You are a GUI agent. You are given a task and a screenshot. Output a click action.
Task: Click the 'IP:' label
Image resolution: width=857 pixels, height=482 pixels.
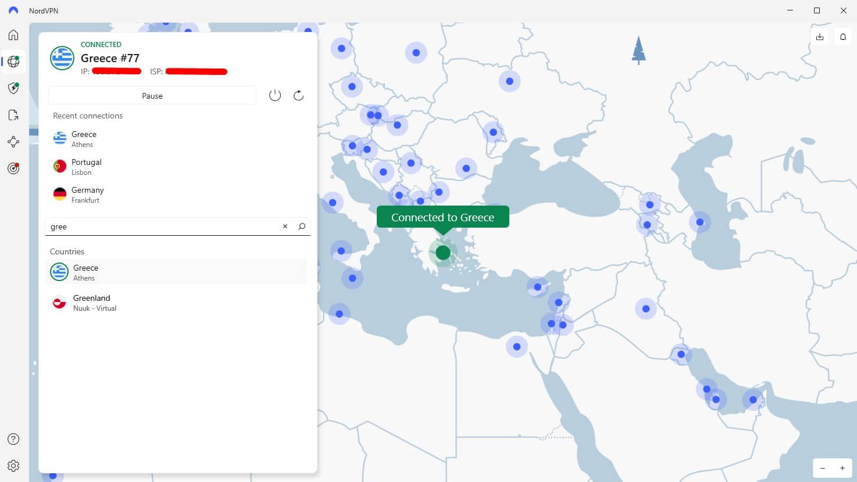(x=85, y=71)
